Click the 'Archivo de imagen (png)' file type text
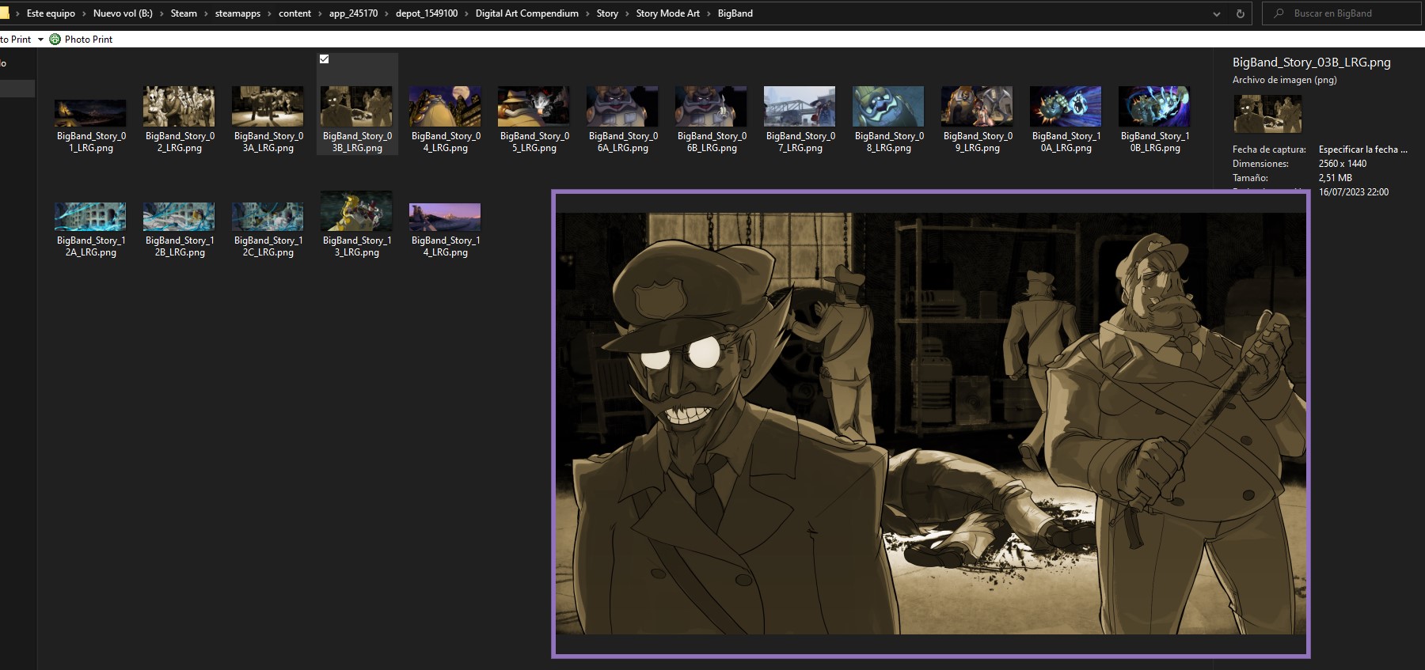This screenshot has height=670, width=1425. coord(1284,80)
